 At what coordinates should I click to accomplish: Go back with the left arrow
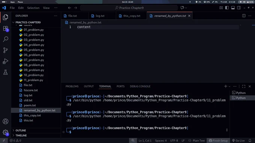coord(69,8)
